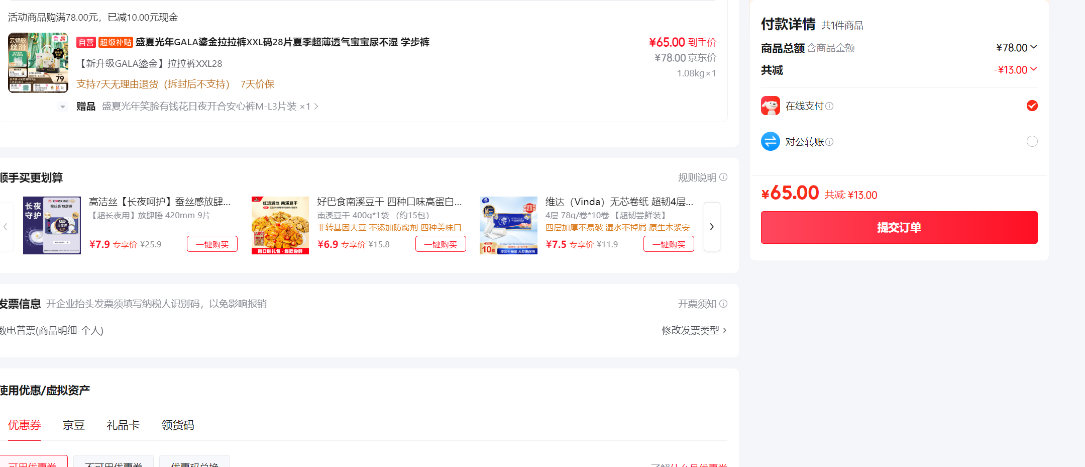This screenshot has width=1085, height=467.
Task: Click the ¥65.00 到手价 price
Action: pos(683,42)
